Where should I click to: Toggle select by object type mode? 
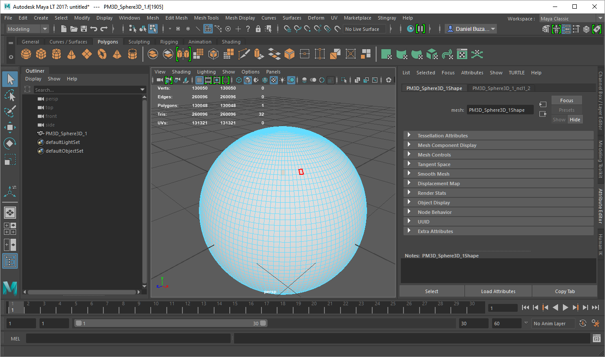coord(143,29)
